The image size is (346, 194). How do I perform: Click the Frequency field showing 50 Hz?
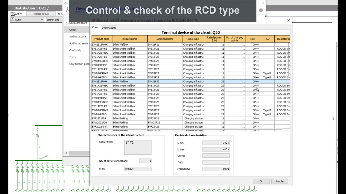(x=216, y=169)
